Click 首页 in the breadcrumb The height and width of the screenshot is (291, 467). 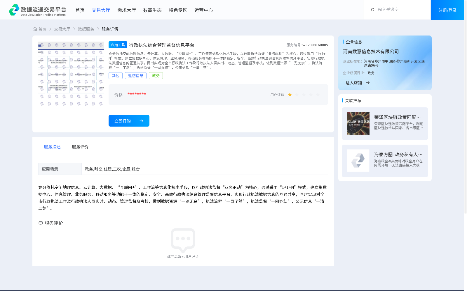pos(42,29)
